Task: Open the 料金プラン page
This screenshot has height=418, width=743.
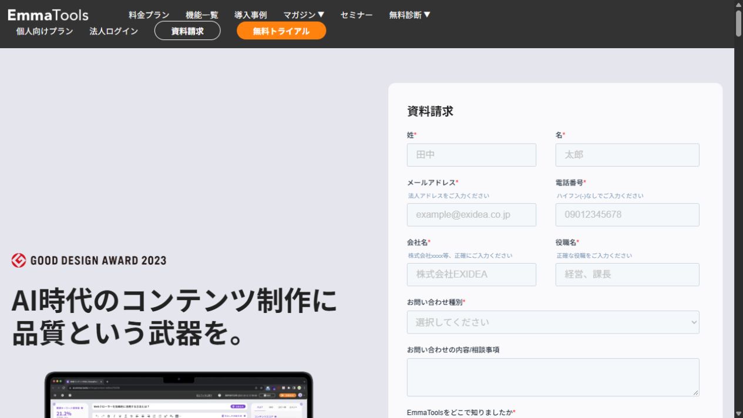Action: (149, 15)
